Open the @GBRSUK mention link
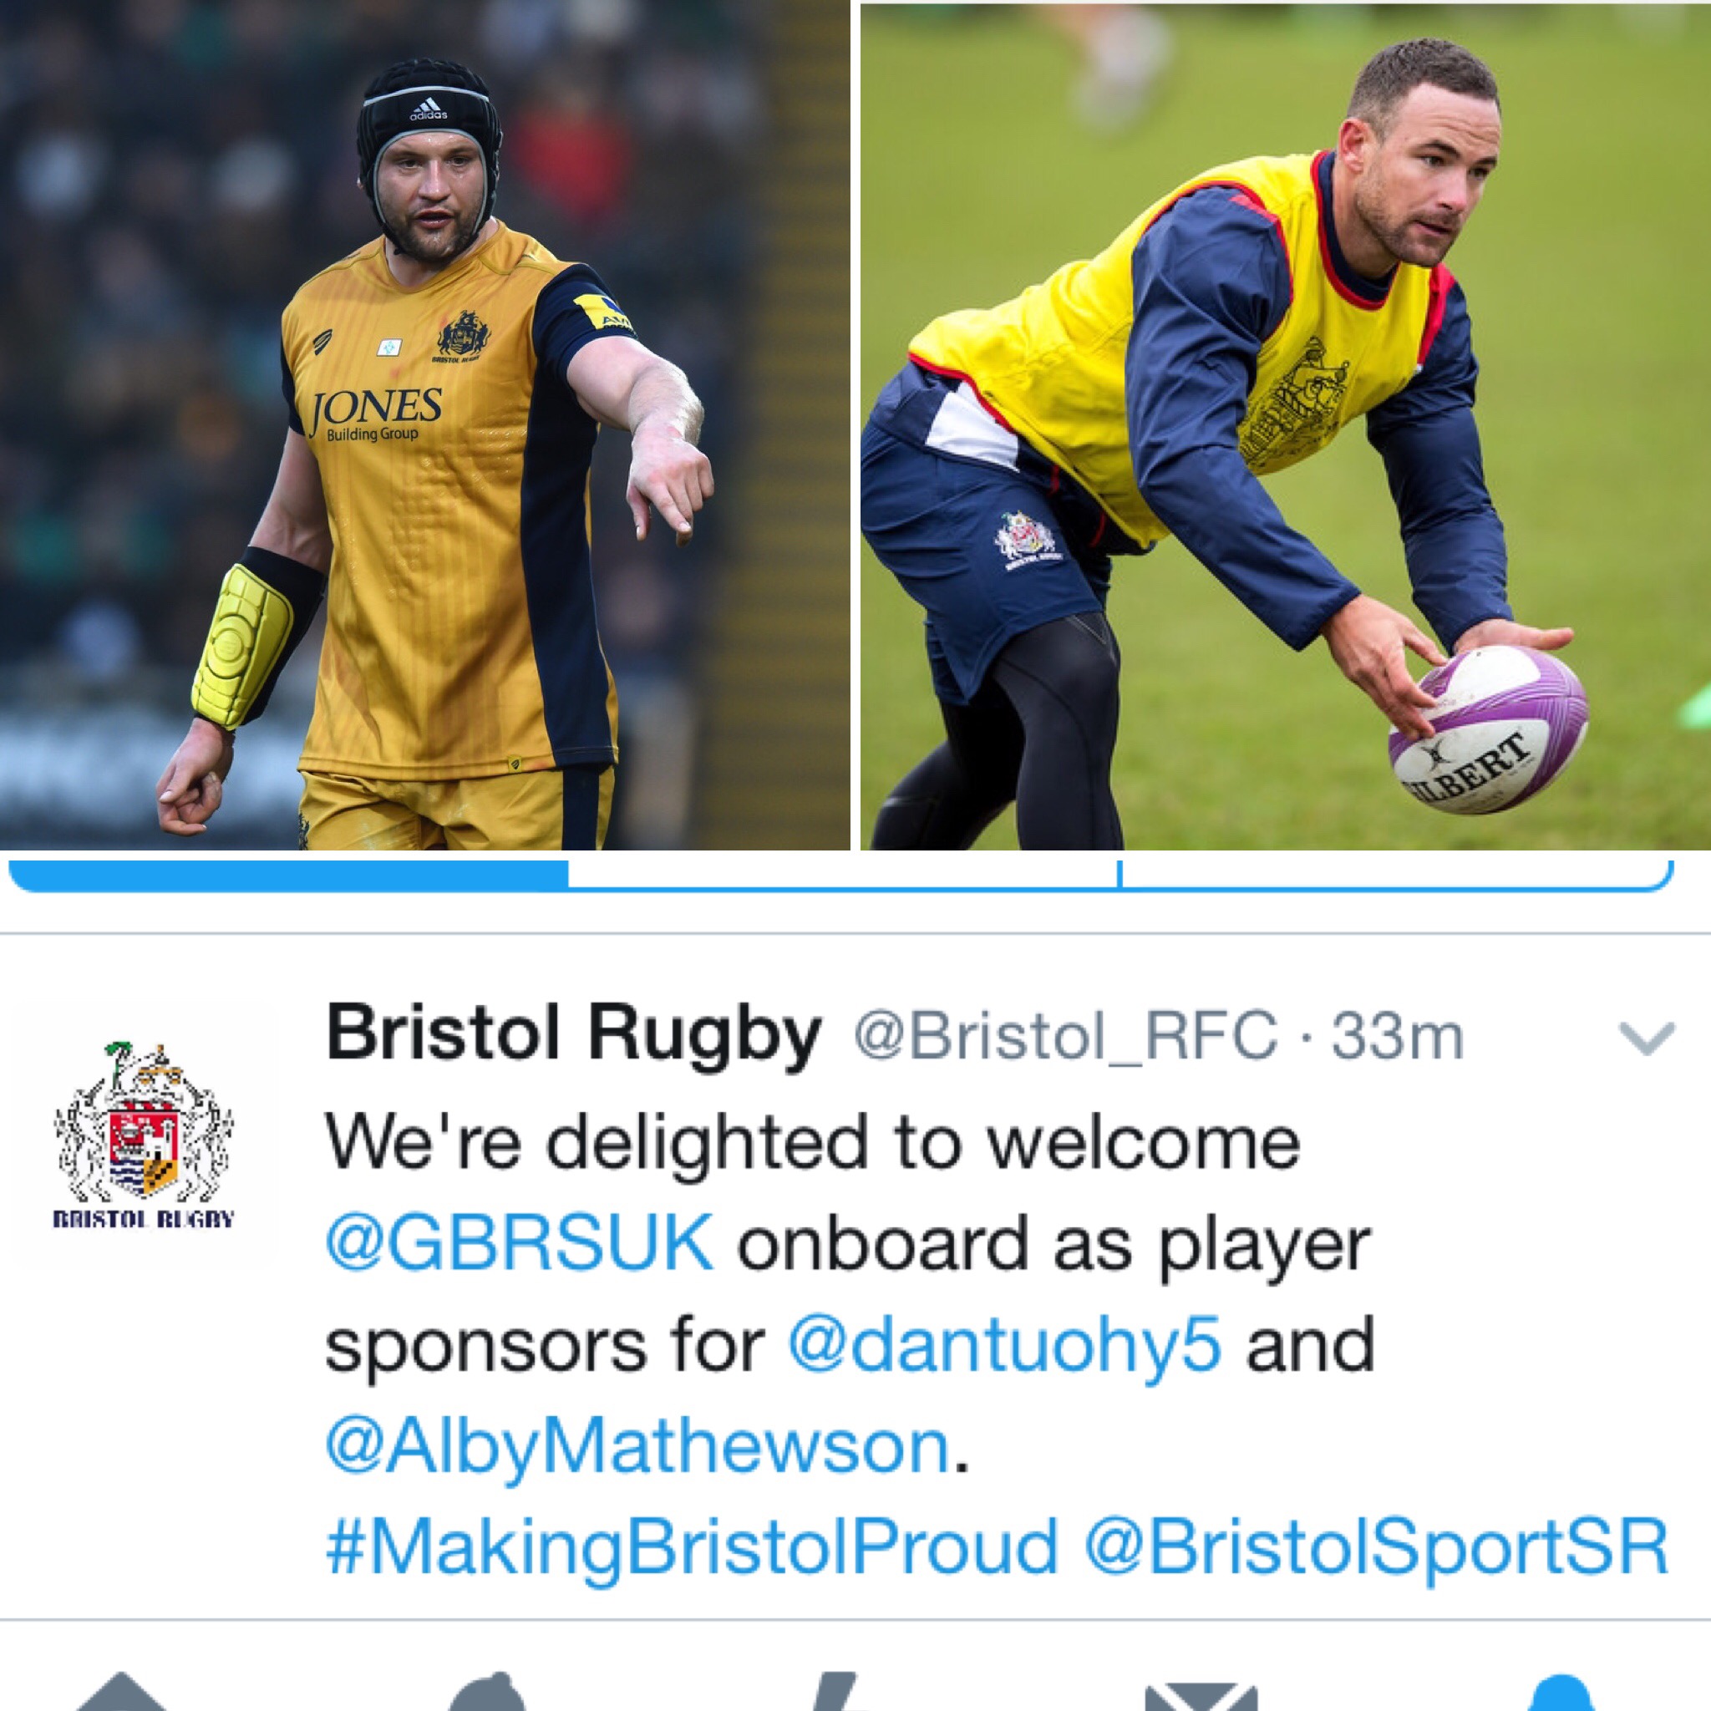1711x1711 pixels. (519, 1241)
